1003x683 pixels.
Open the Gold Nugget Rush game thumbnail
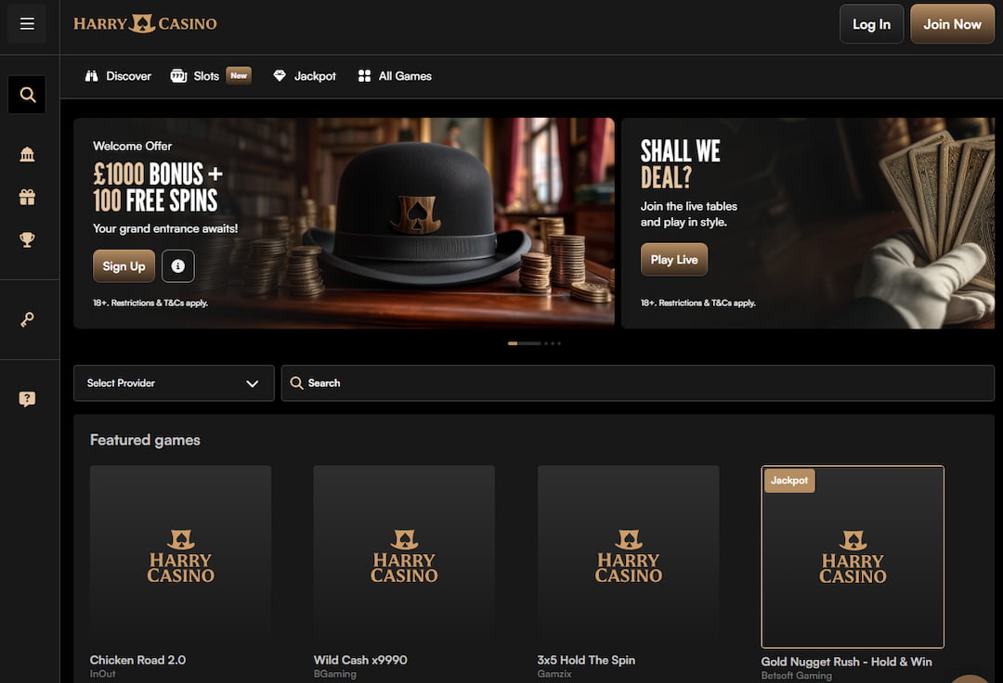pyautogui.click(x=853, y=557)
